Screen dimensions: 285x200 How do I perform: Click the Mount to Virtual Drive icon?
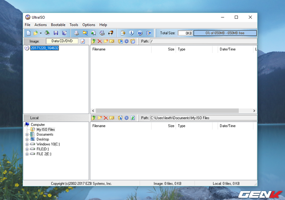(102, 33)
